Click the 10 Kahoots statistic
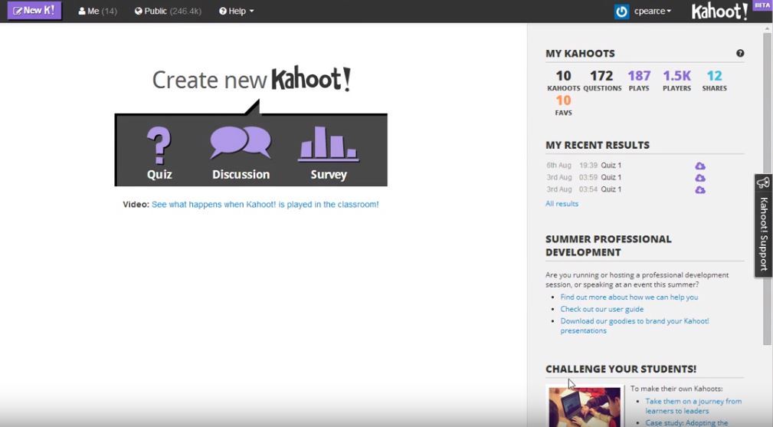The height and width of the screenshot is (427, 773). 564,80
